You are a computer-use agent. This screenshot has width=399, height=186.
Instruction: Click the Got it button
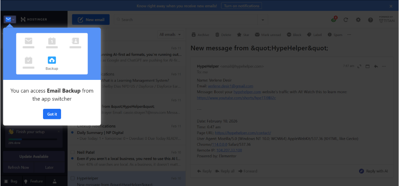point(52,114)
